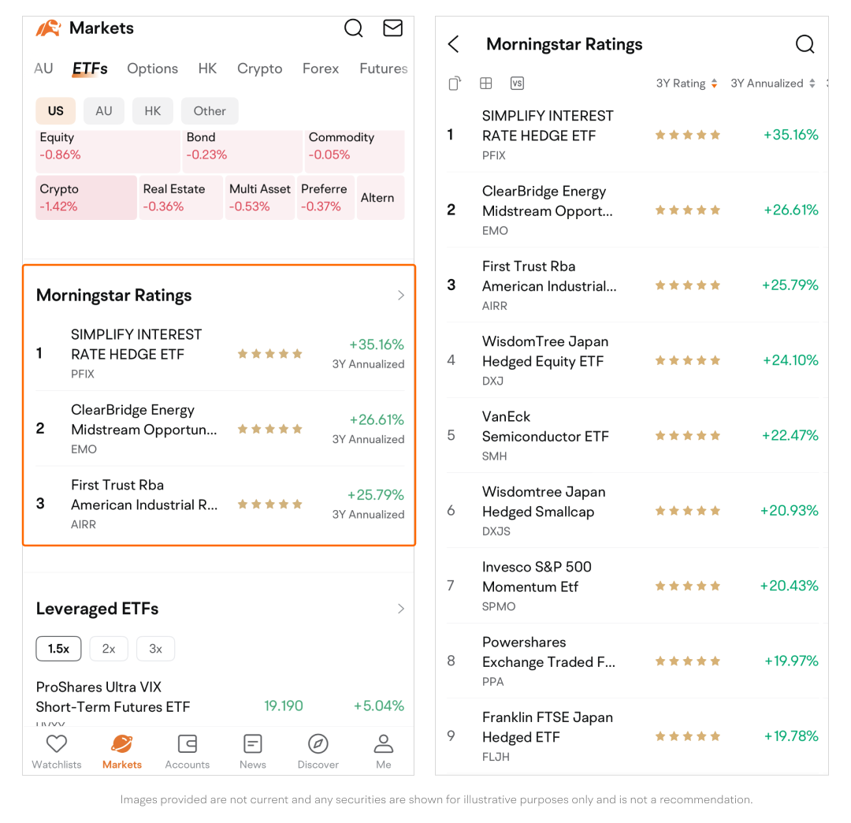Switch to the Options tab
The width and height of the screenshot is (851, 823).
pos(152,69)
